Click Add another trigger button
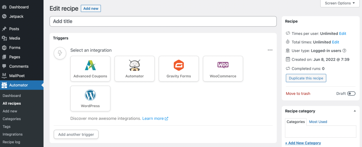 pos(76,135)
